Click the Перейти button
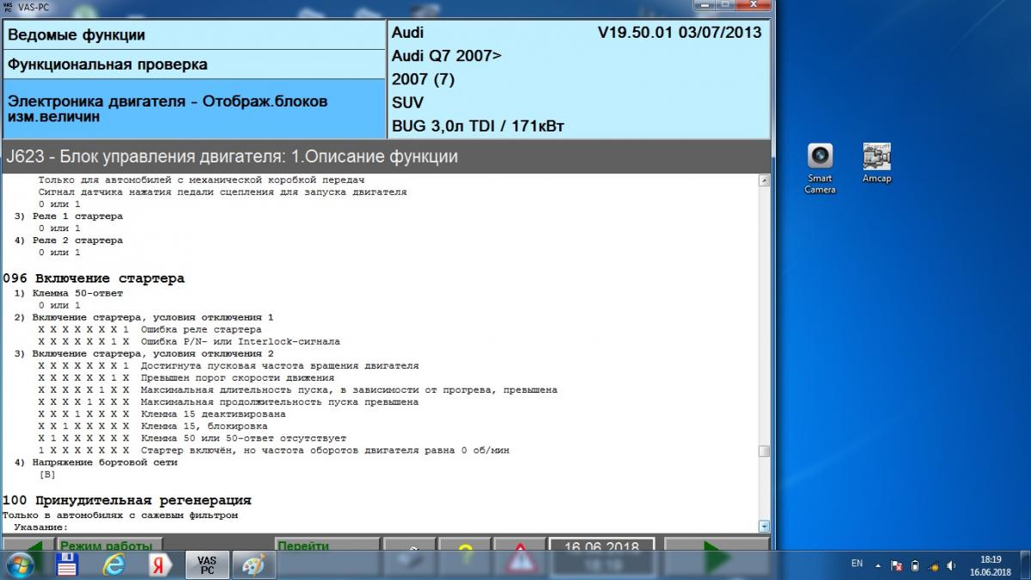The width and height of the screenshot is (1031, 580). (x=327, y=545)
